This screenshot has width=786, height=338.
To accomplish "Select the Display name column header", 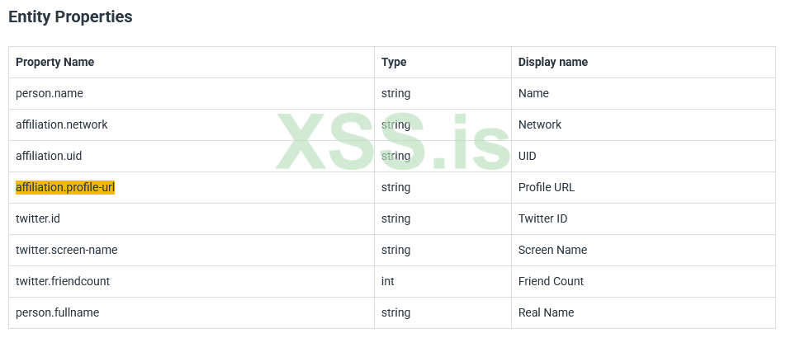I will [x=552, y=62].
